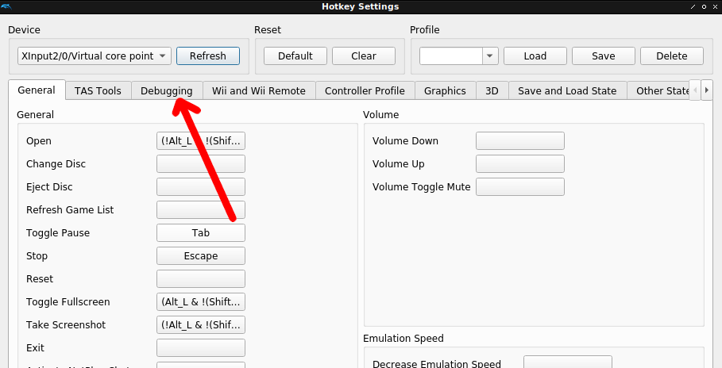Switch to the TAS Tools tab
The height and width of the screenshot is (368, 722).
pos(98,91)
